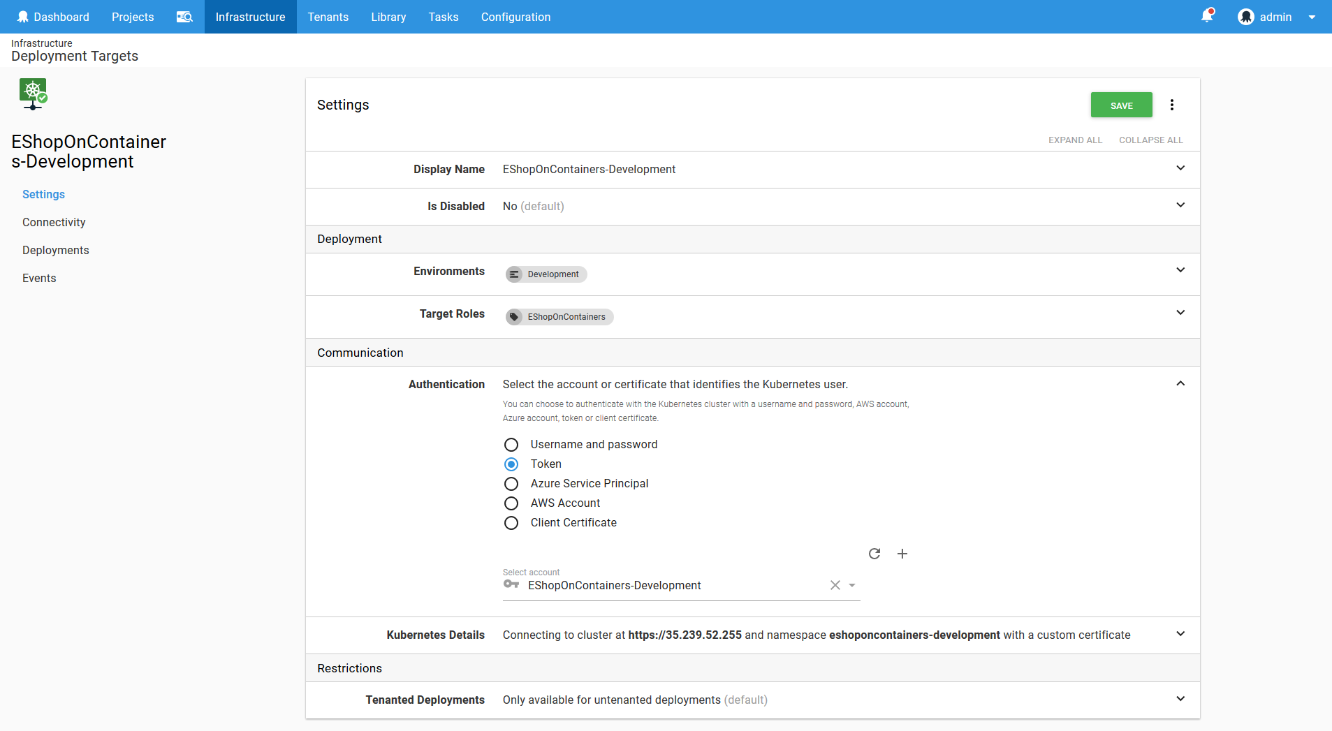Expand the Display Name section
This screenshot has width=1332, height=731.
tap(1180, 168)
